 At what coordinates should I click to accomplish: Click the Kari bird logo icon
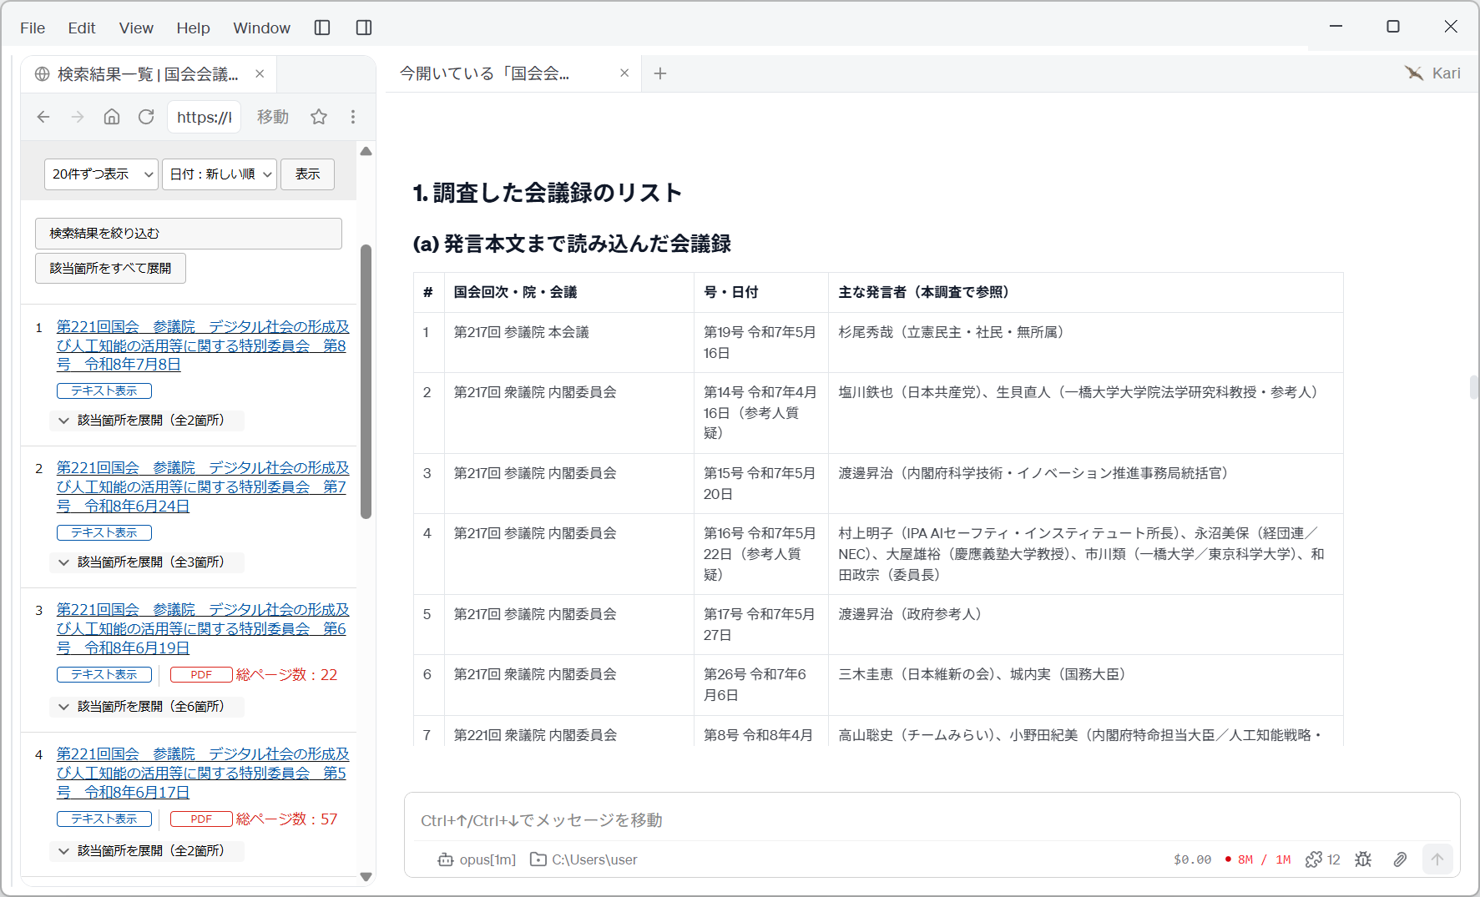(1413, 73)
